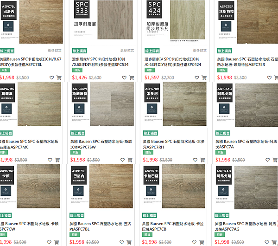Add ASPC7RH flooring to shopping cart
Image resolution: width=278 pixels, height=246 pixels.
click(x=202, y=160)
